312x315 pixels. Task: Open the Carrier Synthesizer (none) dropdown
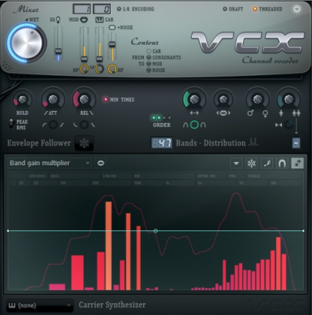click(40, 305)
